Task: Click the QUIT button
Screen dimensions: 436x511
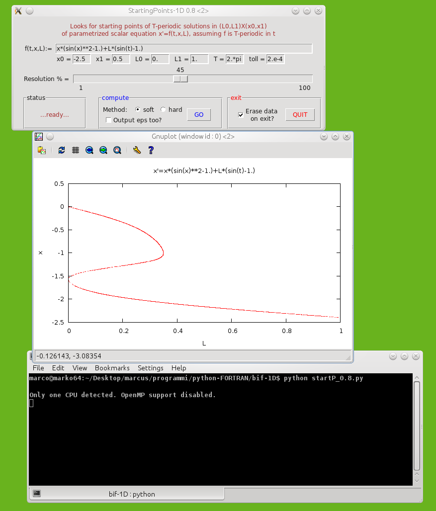Action: coord(300,115)
